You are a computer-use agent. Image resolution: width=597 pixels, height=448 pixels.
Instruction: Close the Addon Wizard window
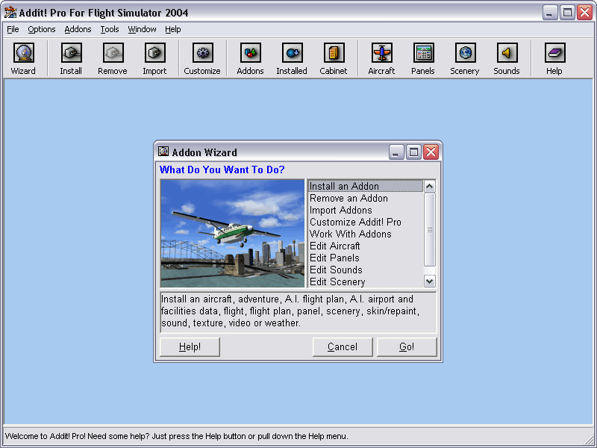pyautogui.click(x=431, y=152)
